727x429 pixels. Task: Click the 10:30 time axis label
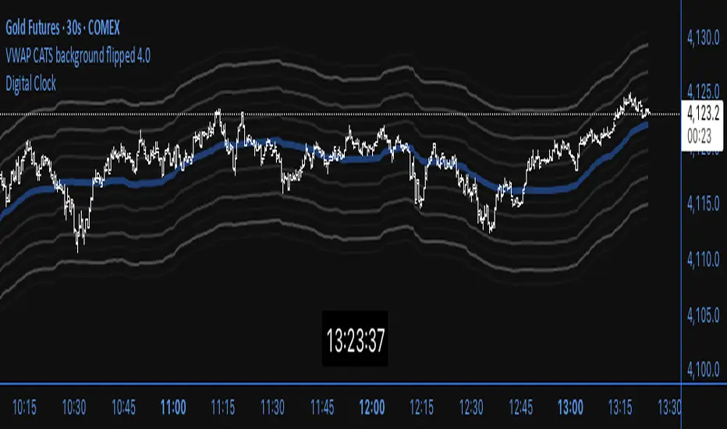(74, 408)
